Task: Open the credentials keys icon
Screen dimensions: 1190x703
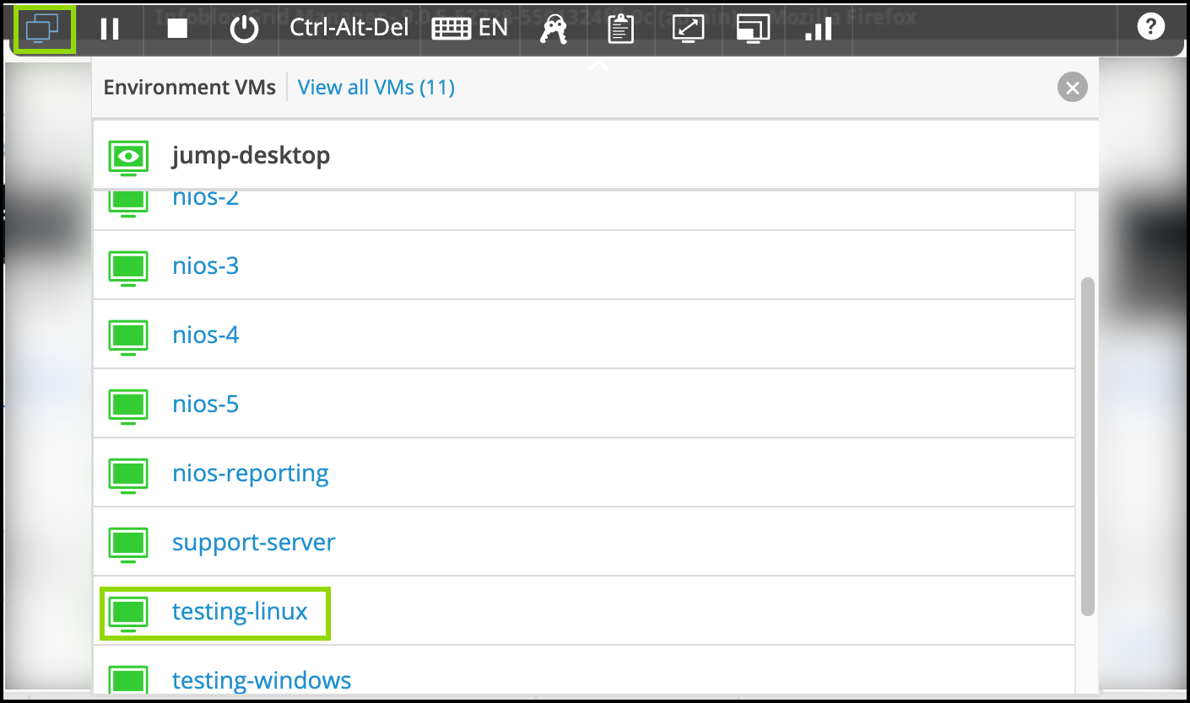Action: tap(554, 30)
